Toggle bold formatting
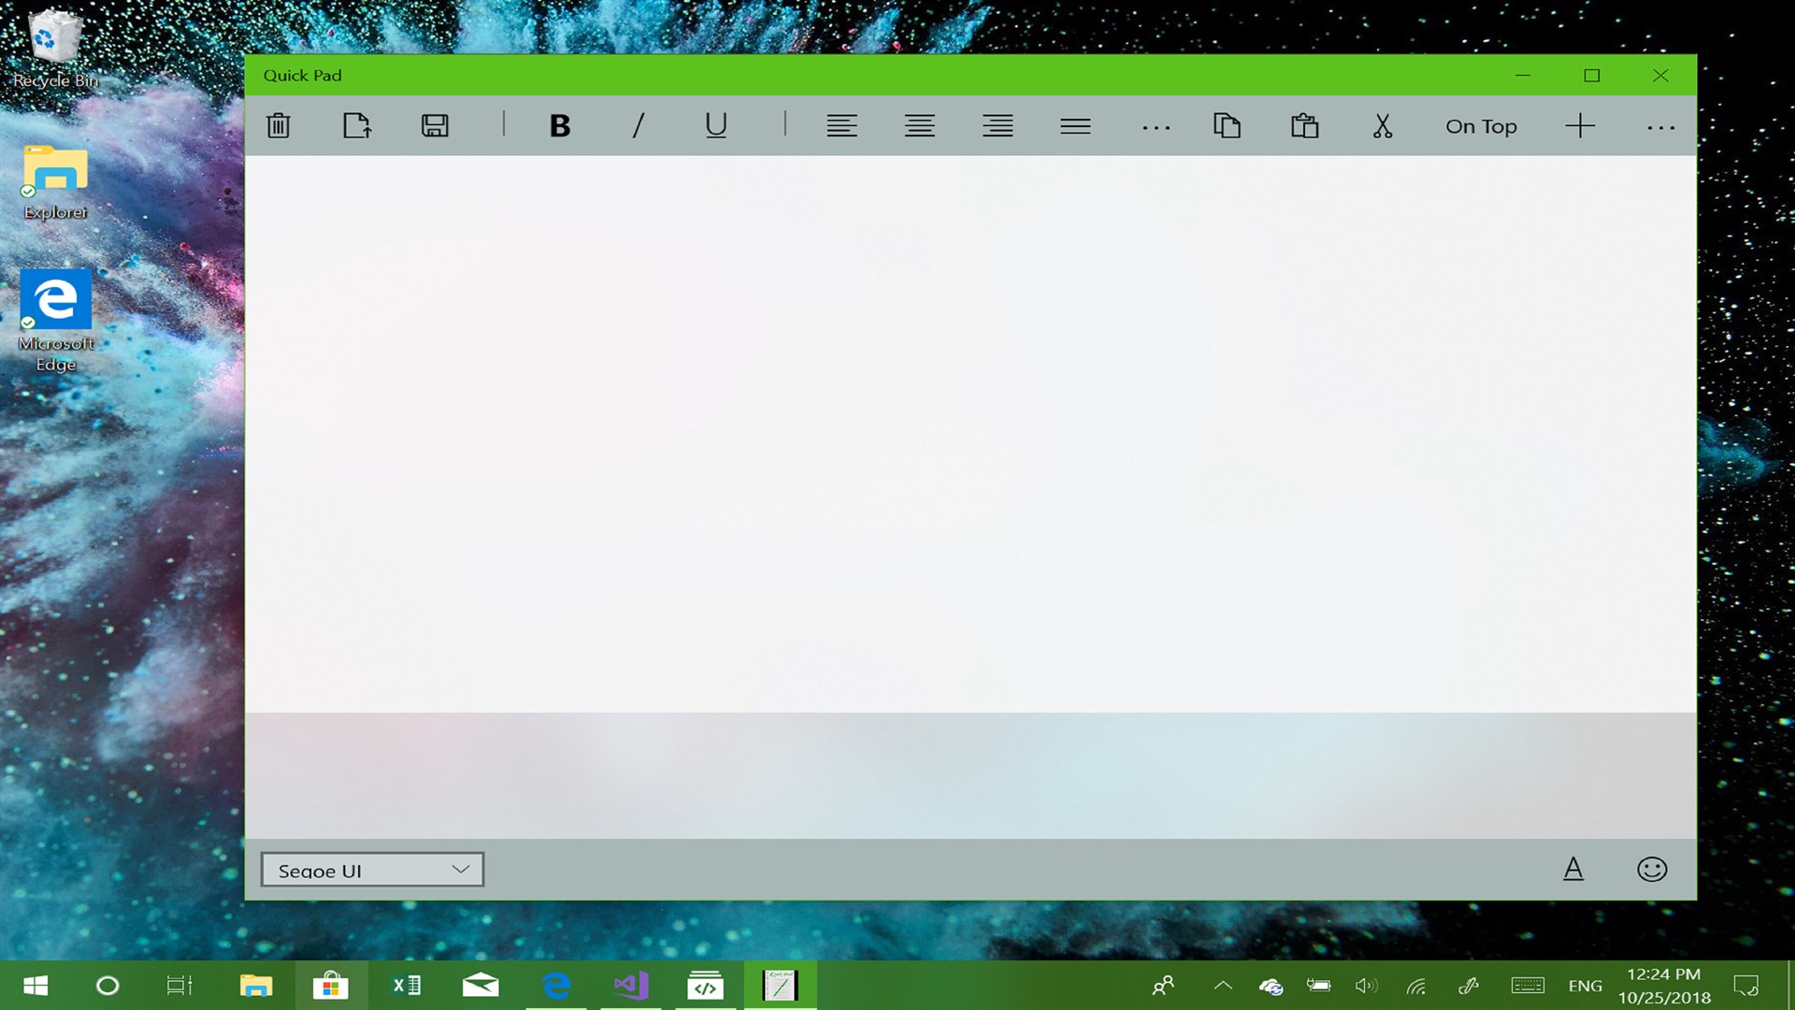Viewport: 1795px width, 1010px height. (559, 125)
